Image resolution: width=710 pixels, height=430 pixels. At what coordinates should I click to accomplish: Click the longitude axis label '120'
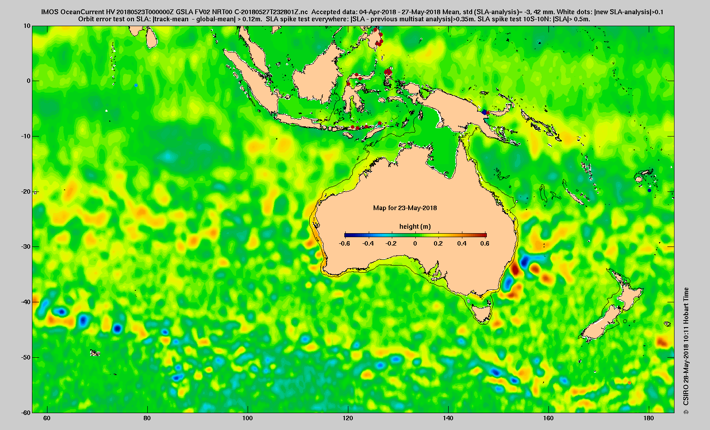(x=348, y=418)
